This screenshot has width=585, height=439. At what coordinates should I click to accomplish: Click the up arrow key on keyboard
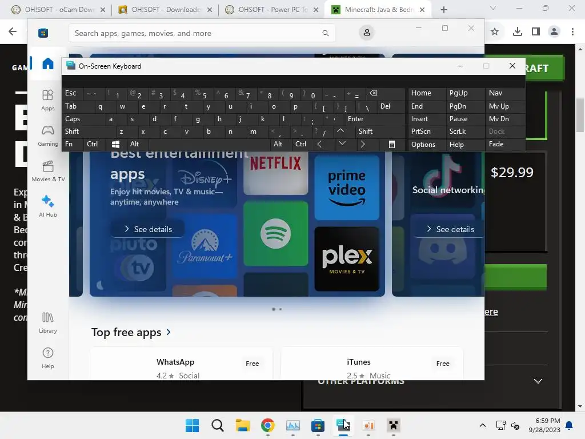pyautogui.click(x=340, y=131)
